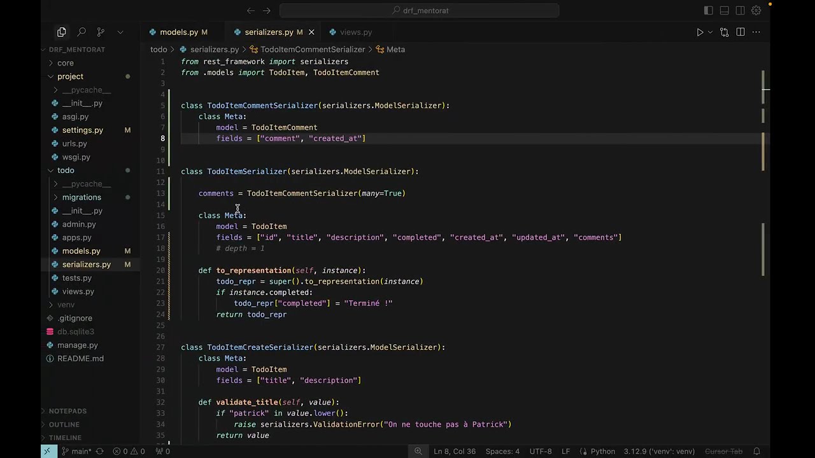
Task: Open editor More Actions ellipsis
Action: [756, 32]
